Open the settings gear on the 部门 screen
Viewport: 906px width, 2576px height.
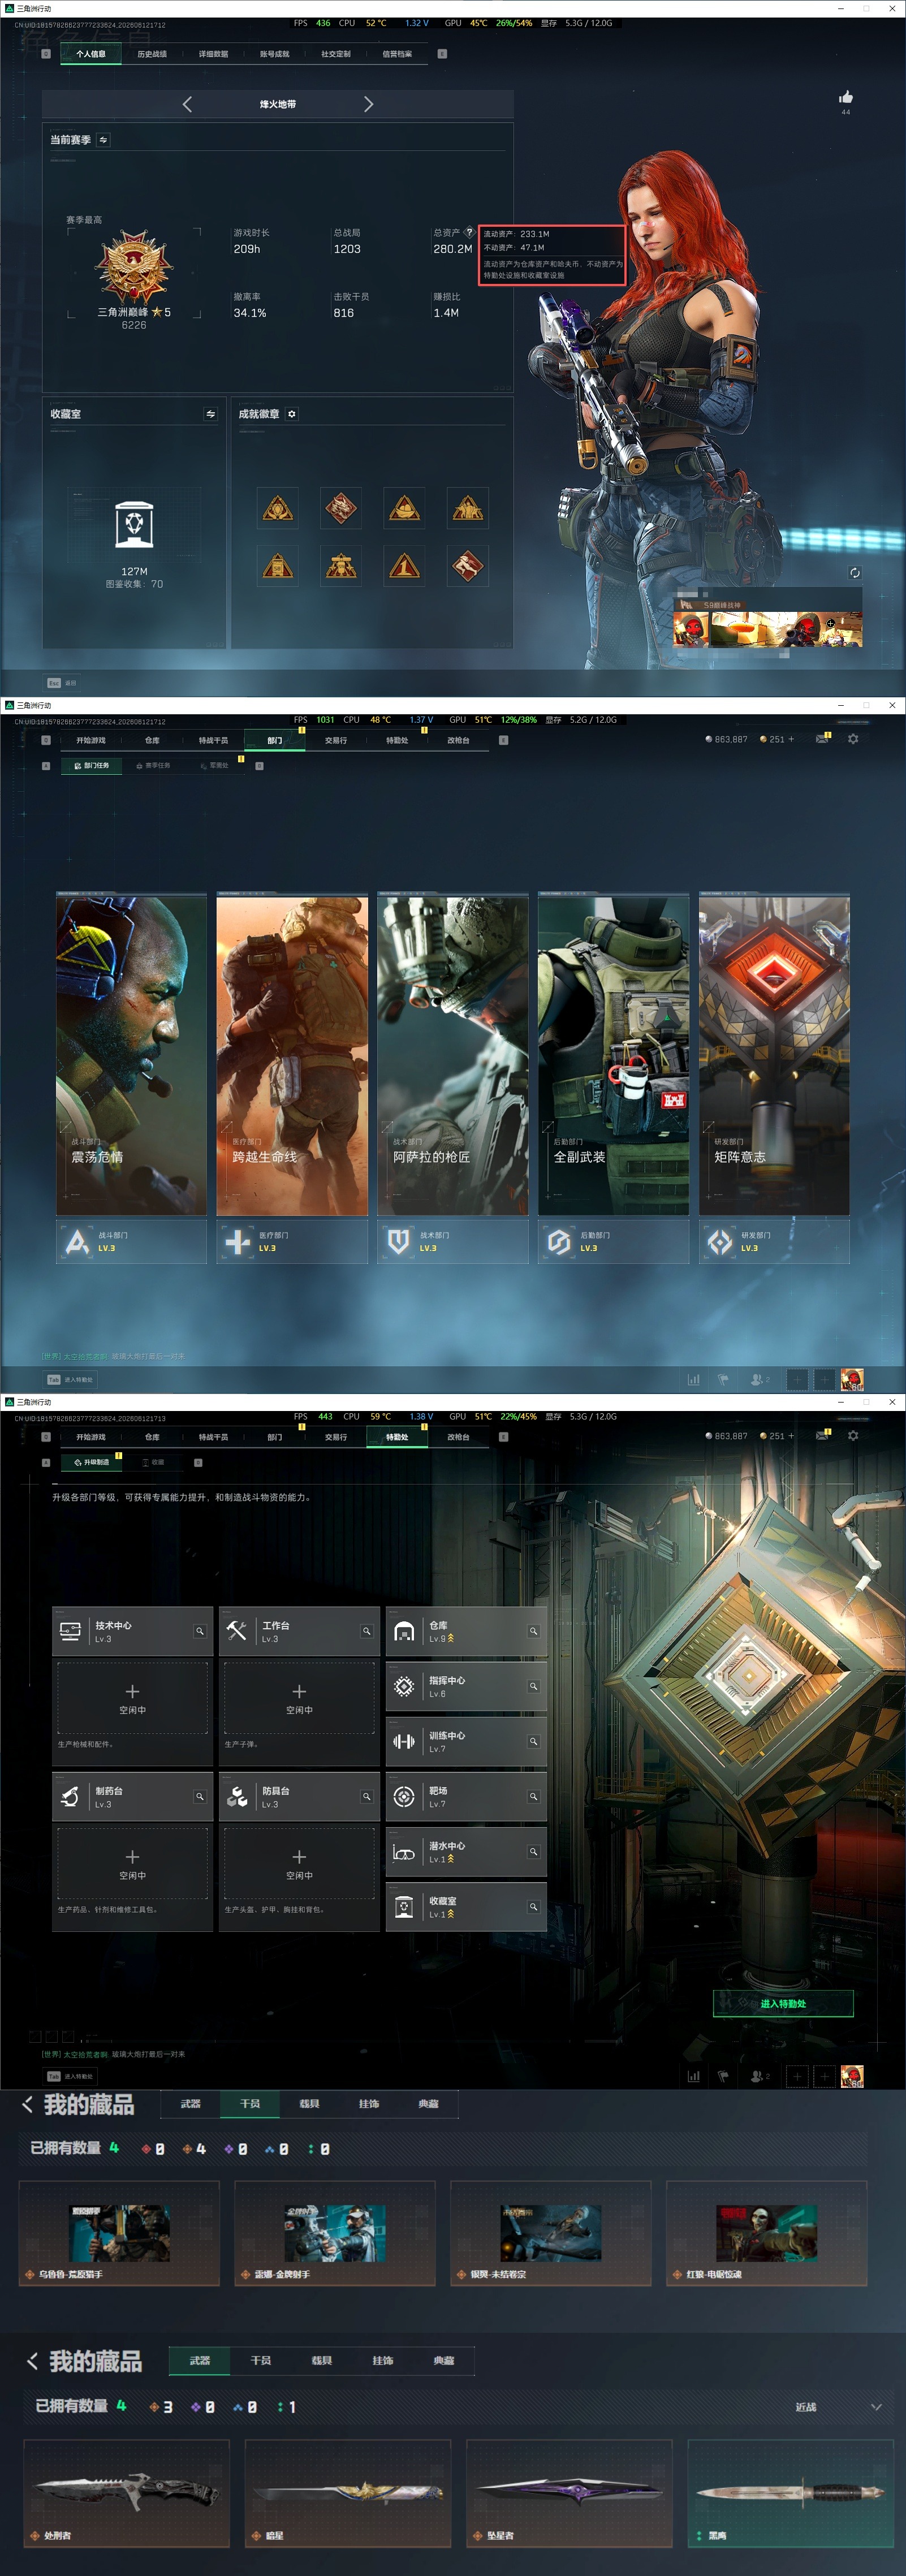pos(853,739)
